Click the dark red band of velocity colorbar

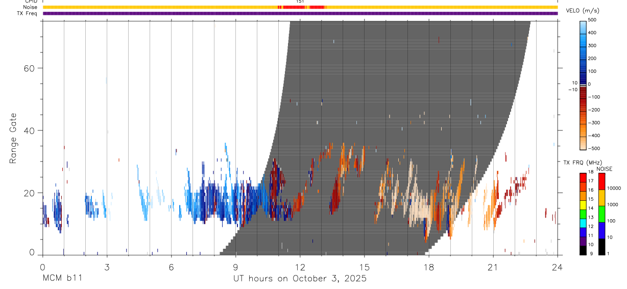point(583,93)
